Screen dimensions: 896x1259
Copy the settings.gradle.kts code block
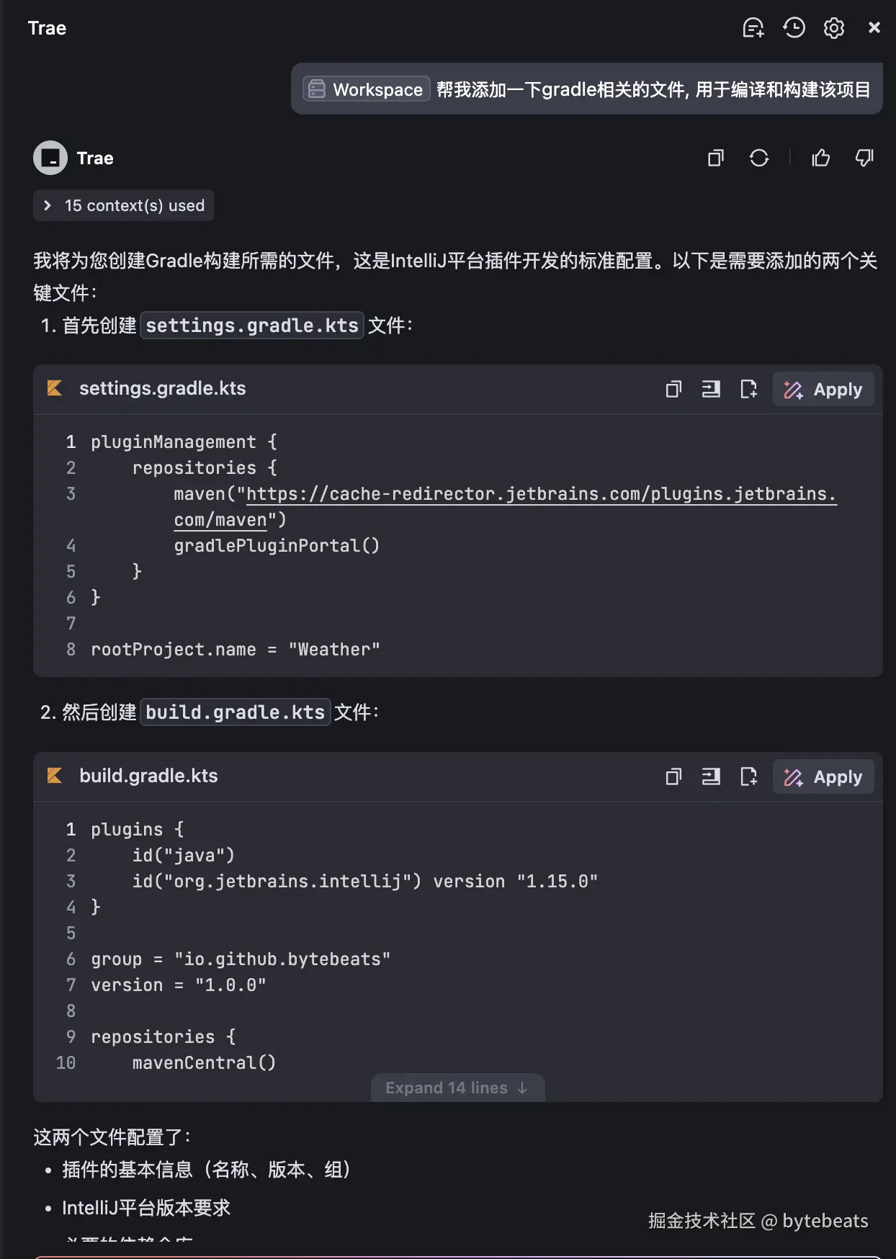[x=673, y=389]
